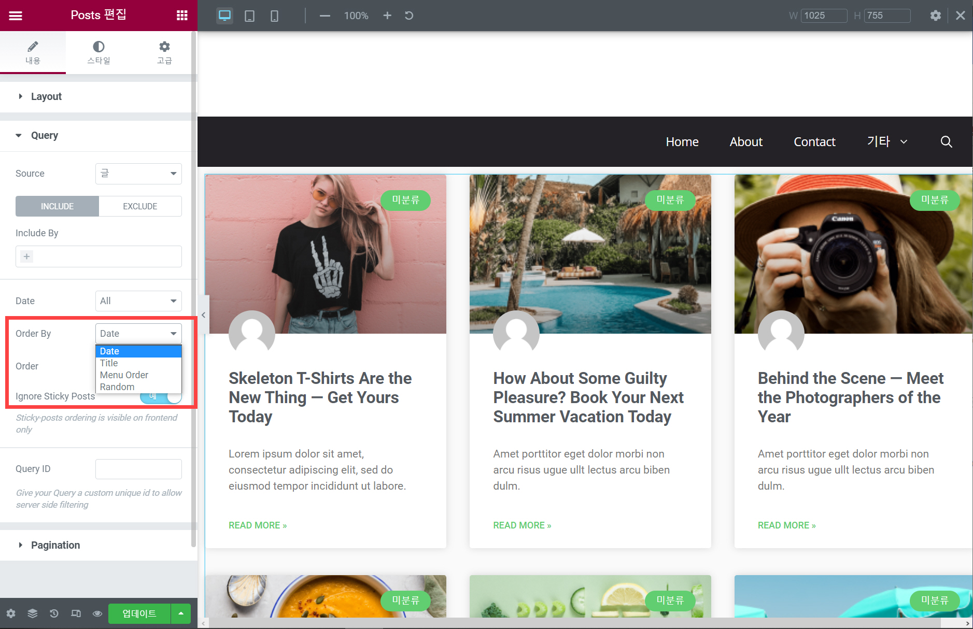Viewport: 973px width, 629px height.
Task: Open responsive bar settings gear
Action: pos(936,16)
